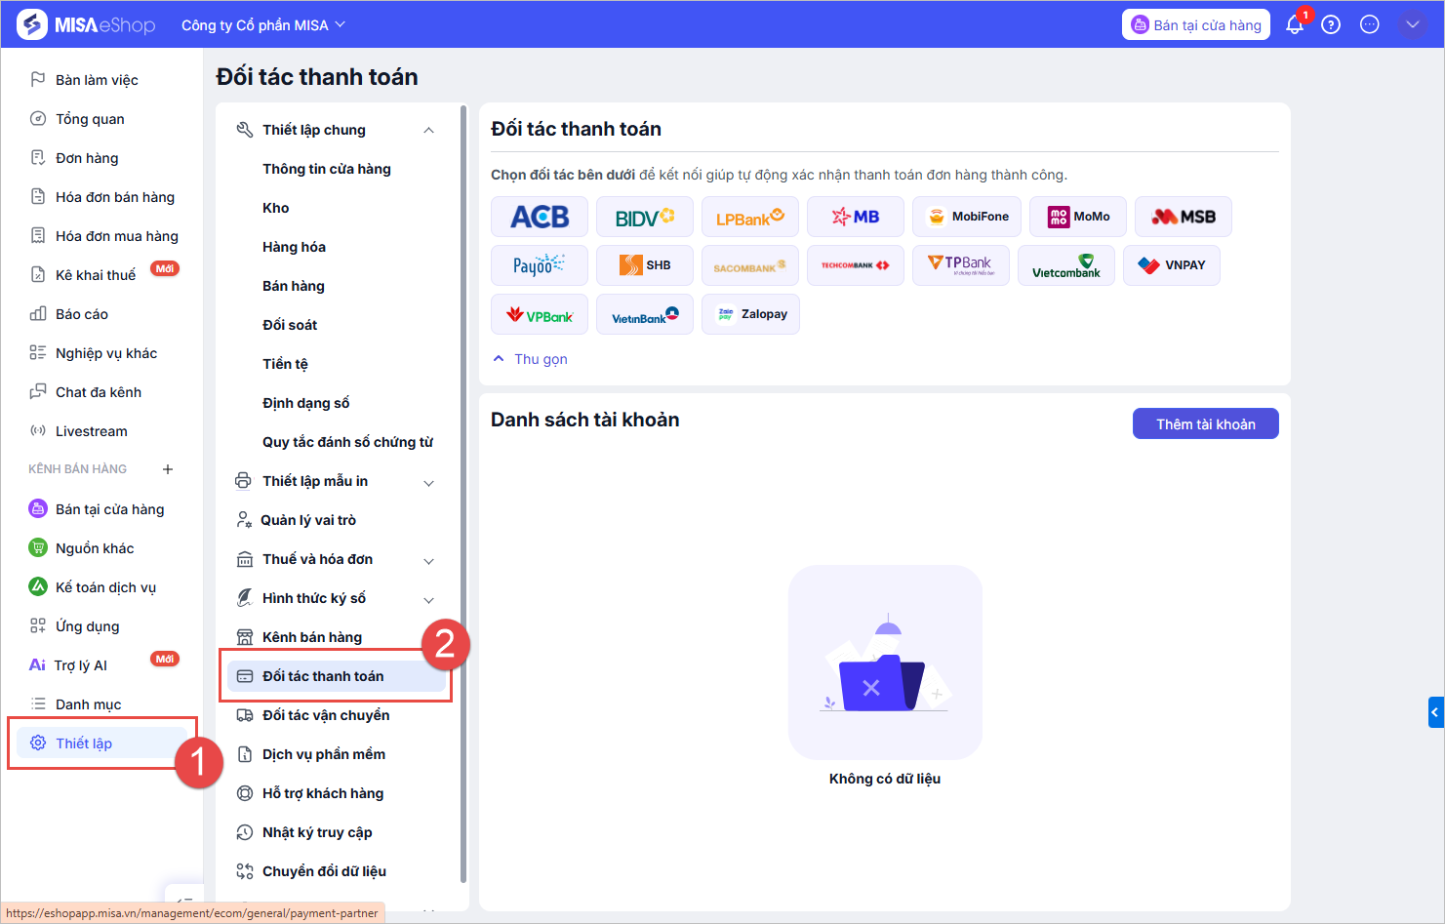Open the company selector Công ty Cổ phần MISA
The height and width of the screenshot is (924, 1445).
click(x=263, y=25)
